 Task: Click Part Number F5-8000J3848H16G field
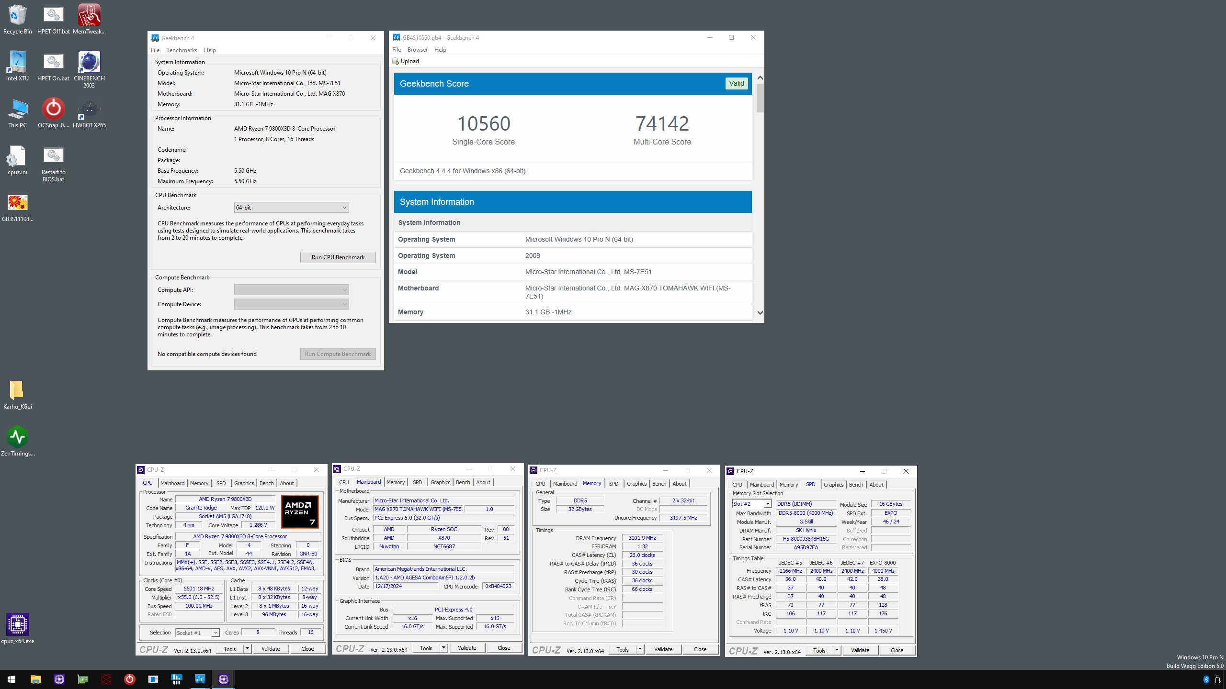pos(806,539)
